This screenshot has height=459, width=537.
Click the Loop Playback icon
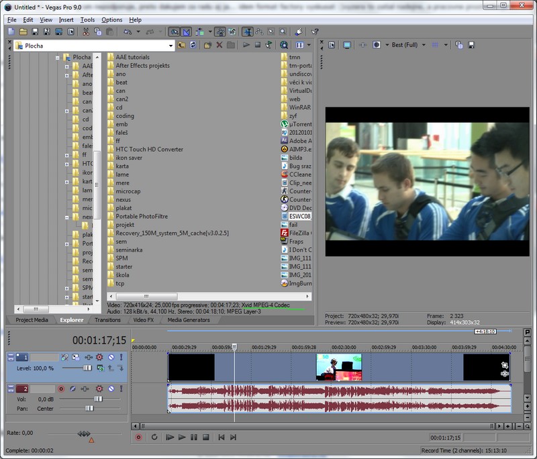154,438
